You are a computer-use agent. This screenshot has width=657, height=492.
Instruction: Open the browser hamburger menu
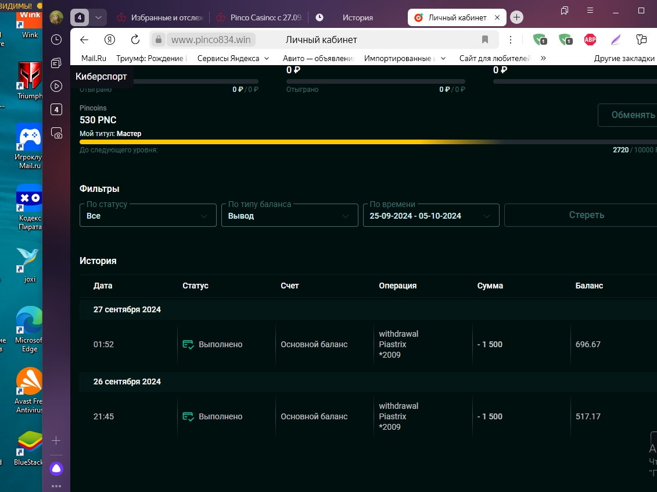tap(590, 10)
